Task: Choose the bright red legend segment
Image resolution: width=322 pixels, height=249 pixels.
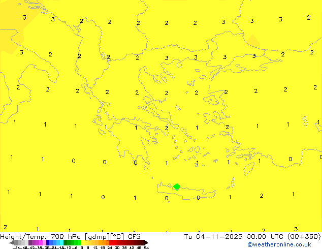Action: pyautogui.click(x=115, y=243)
